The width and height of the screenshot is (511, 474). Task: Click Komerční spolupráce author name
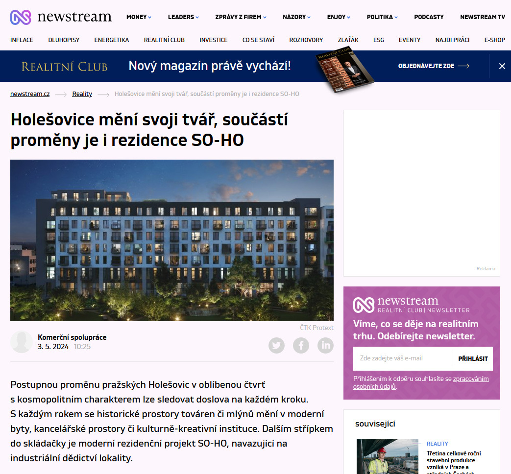click(72, 337)
